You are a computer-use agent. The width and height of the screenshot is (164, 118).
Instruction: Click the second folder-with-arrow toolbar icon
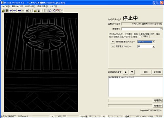coord(35,10)
